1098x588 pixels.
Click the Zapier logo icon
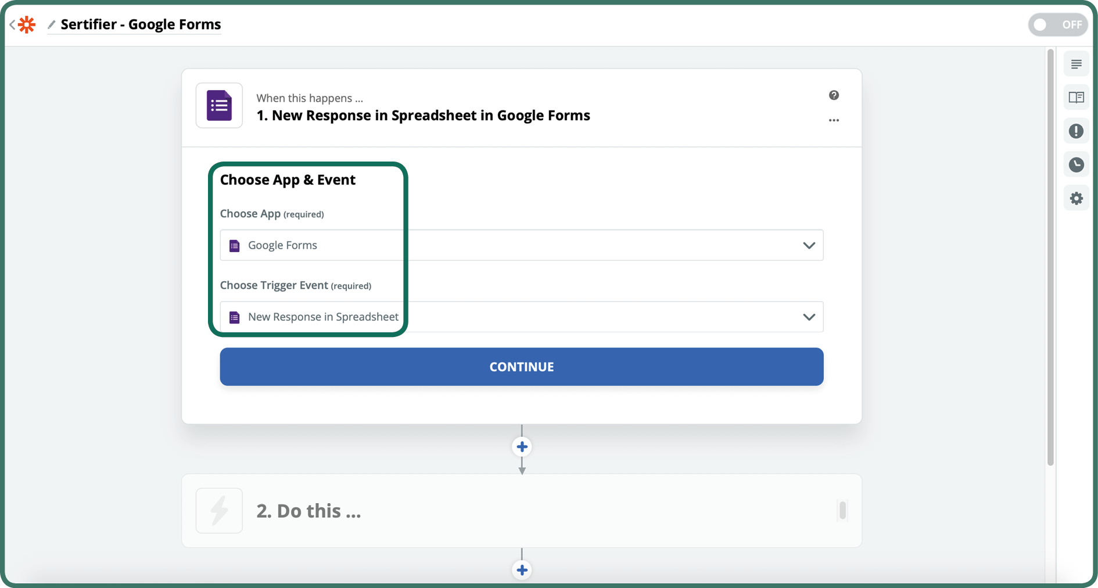click(x=27, y=24)
